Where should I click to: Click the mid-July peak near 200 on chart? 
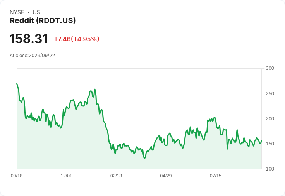[215, 117]
